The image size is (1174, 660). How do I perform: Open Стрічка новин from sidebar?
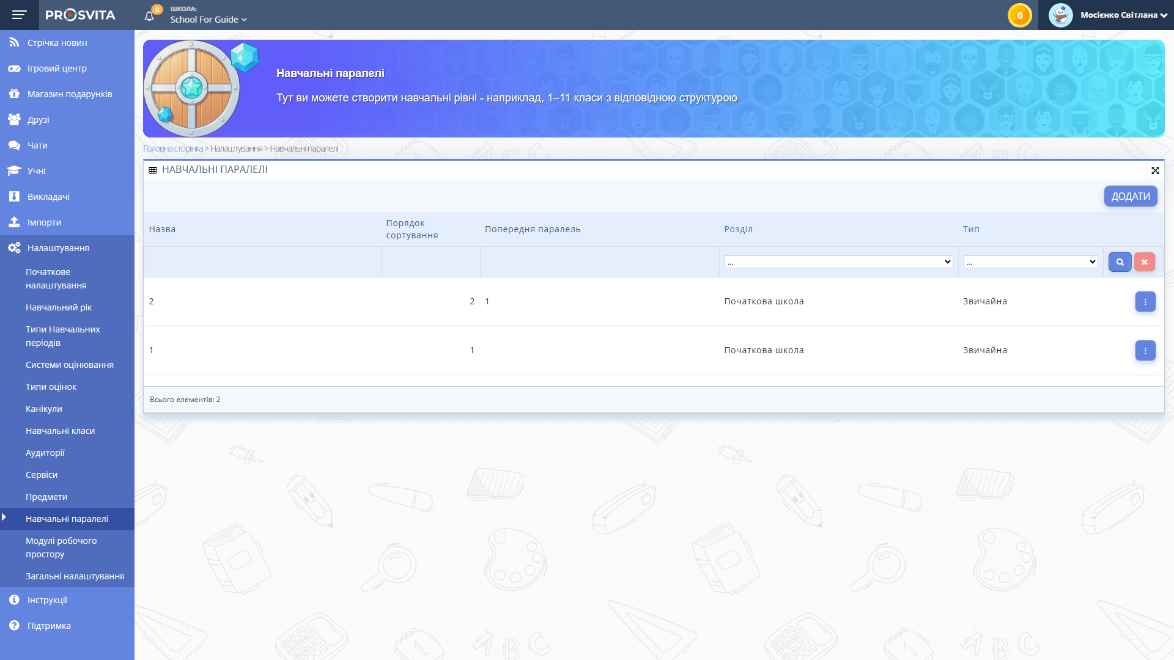57,43
